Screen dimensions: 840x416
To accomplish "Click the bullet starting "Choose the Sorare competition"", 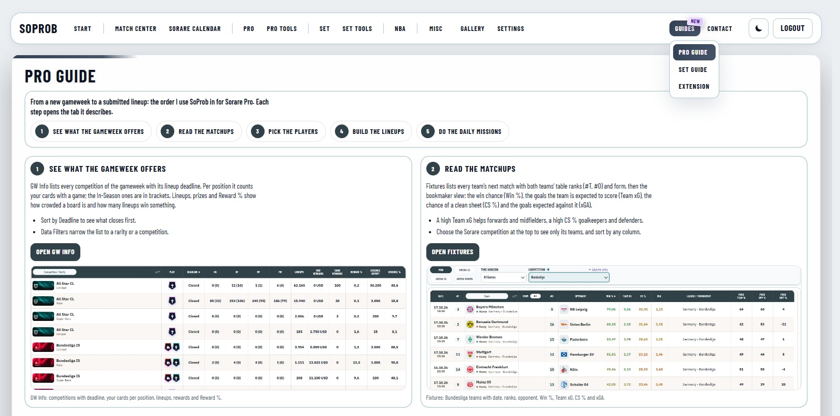I will (539, 232).
